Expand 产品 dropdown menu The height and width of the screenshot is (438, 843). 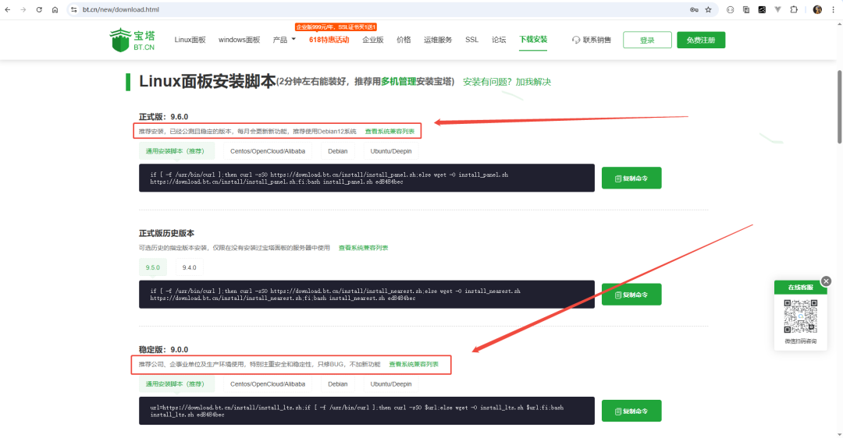point(284,40)
